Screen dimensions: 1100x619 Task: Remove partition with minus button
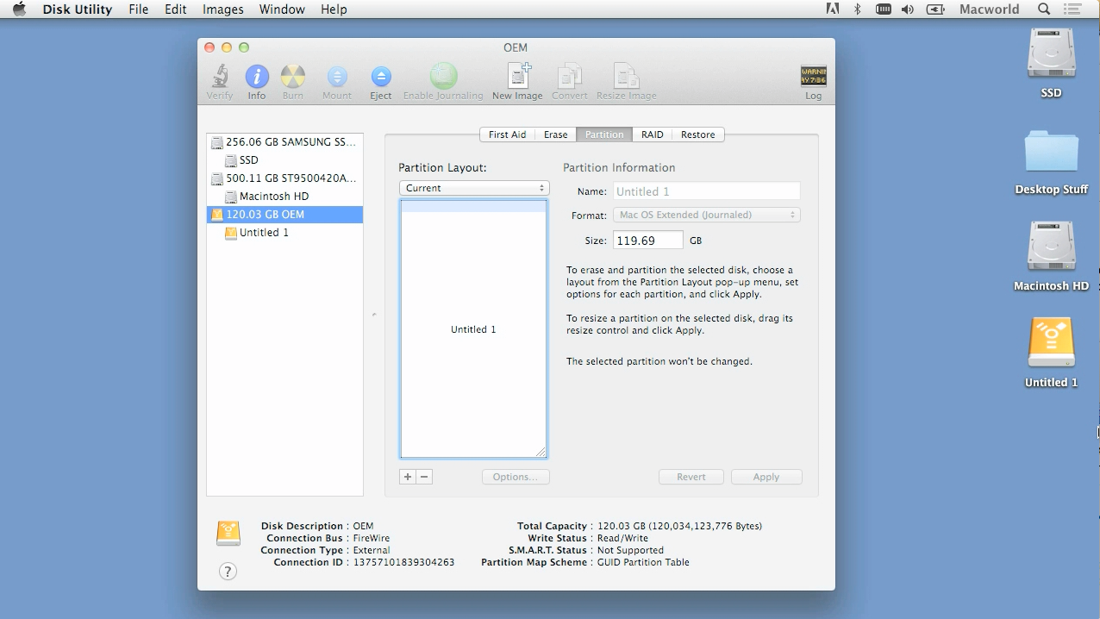point(424,477)
